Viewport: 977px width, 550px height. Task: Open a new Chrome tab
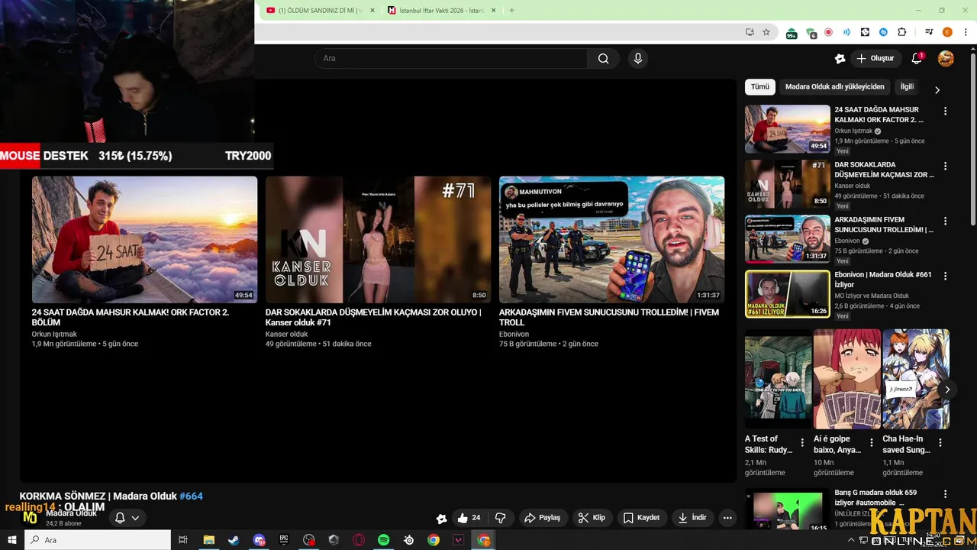(511, 11)
